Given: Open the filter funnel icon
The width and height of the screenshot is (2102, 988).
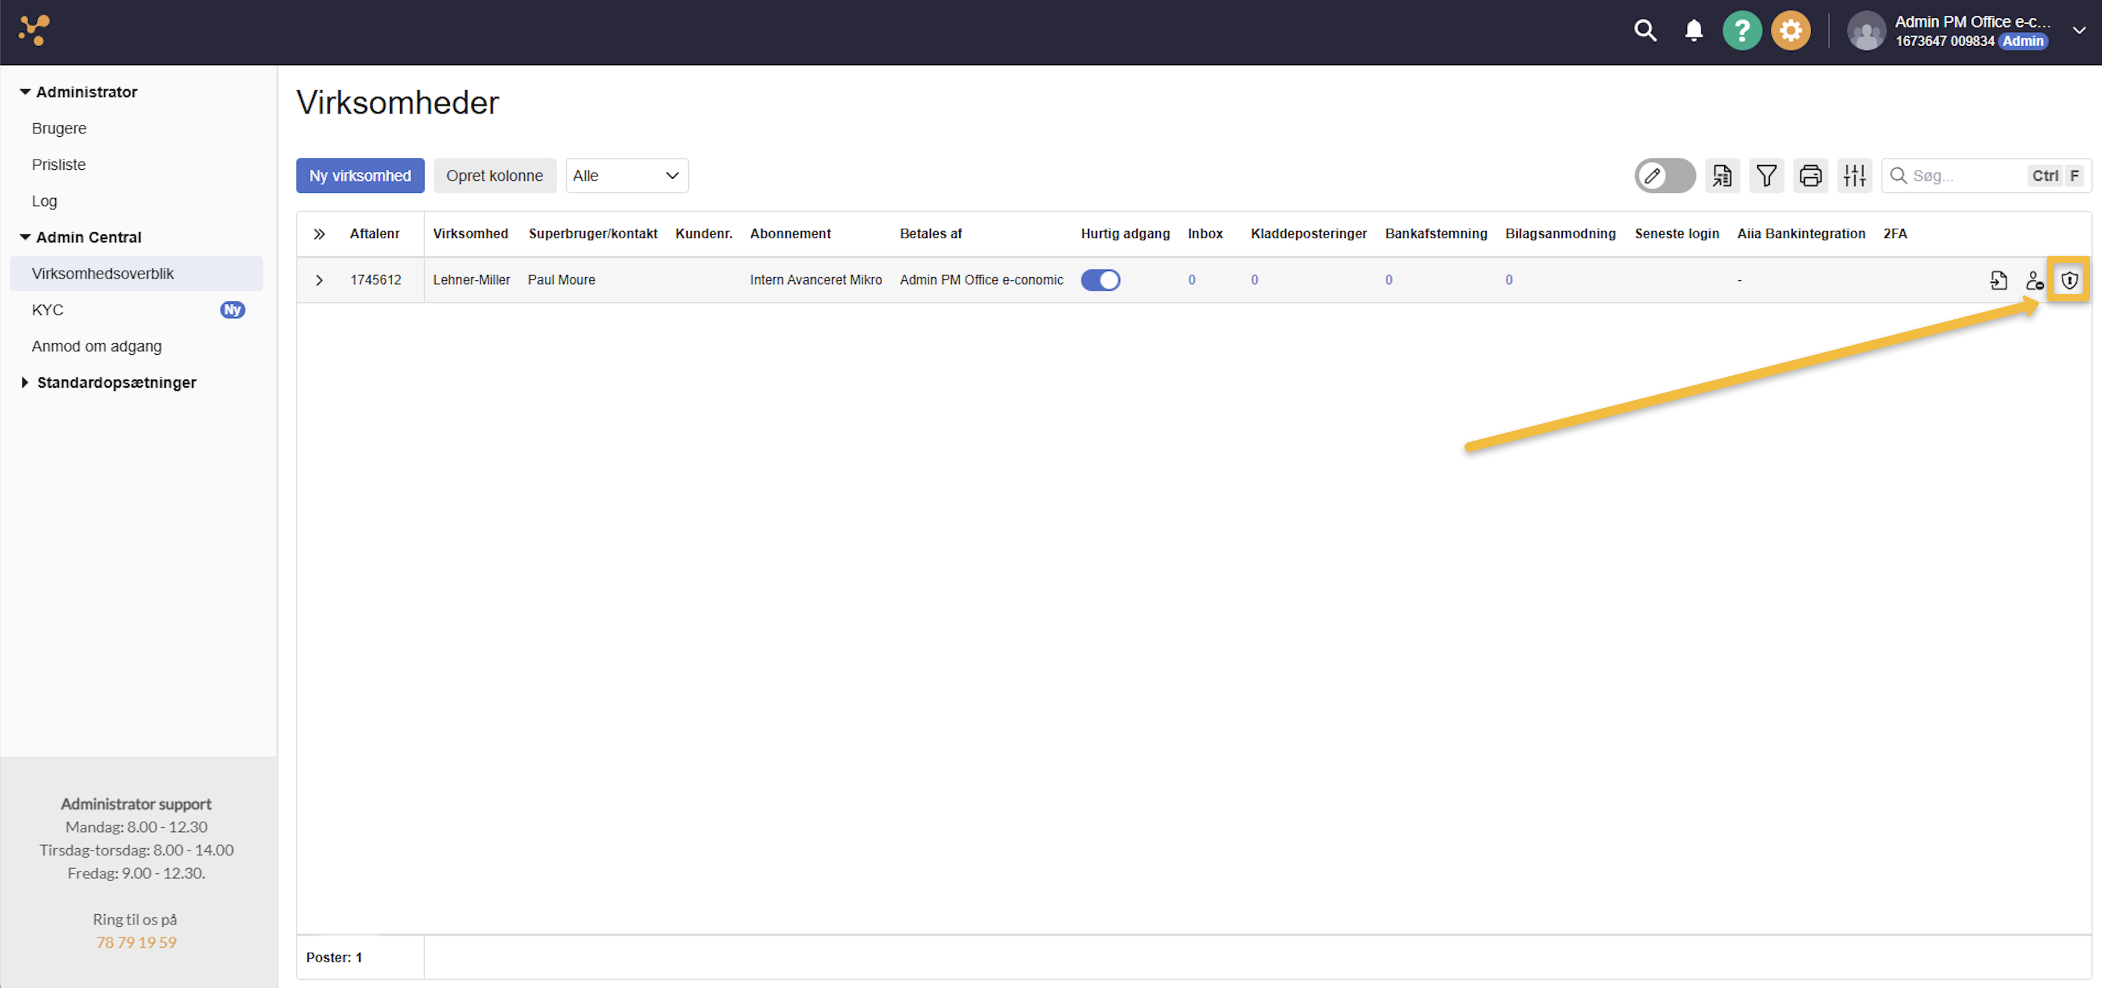Looking at the screenshot, I should tap(1766, 175).
